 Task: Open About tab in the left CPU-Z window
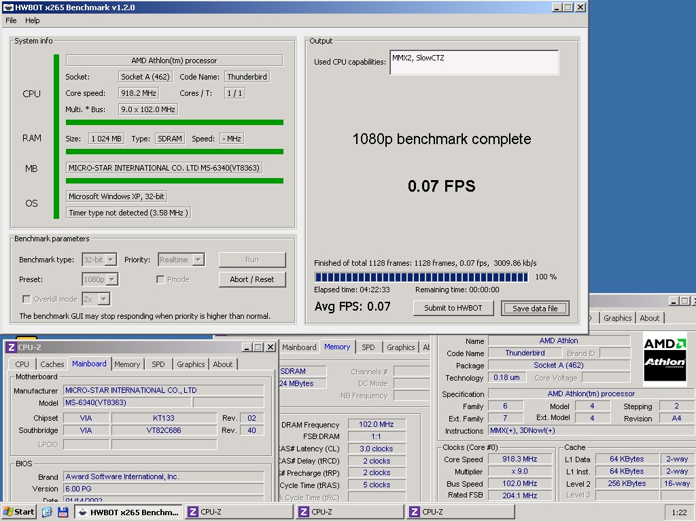[x=223, y=364]
